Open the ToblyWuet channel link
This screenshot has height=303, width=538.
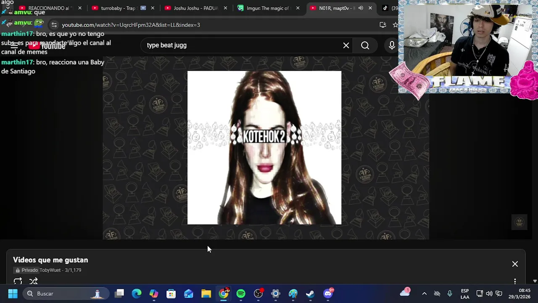50,270
